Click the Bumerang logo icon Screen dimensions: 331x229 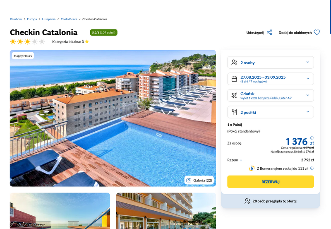(252, 169)
